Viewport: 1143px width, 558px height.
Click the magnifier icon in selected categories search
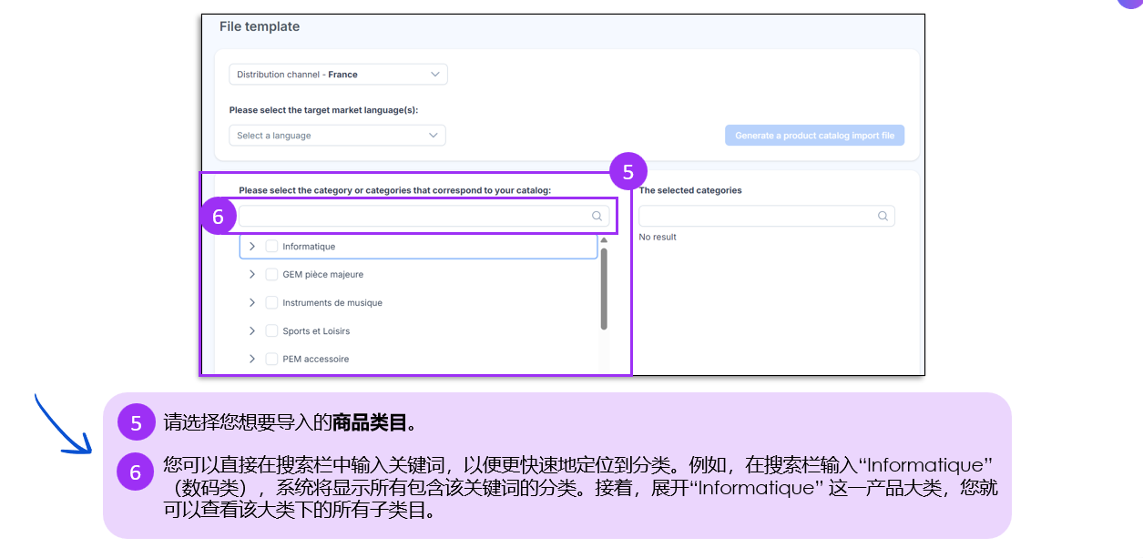(x=883, y=216)
